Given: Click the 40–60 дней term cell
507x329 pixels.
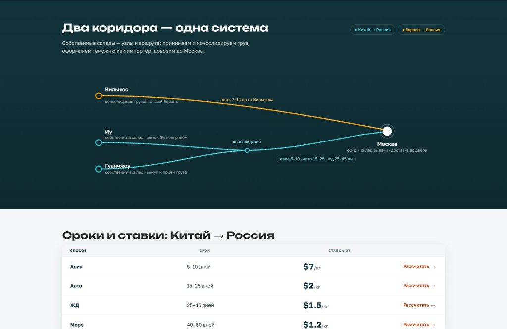Looking at the screenshot, I should pos(201,325).
